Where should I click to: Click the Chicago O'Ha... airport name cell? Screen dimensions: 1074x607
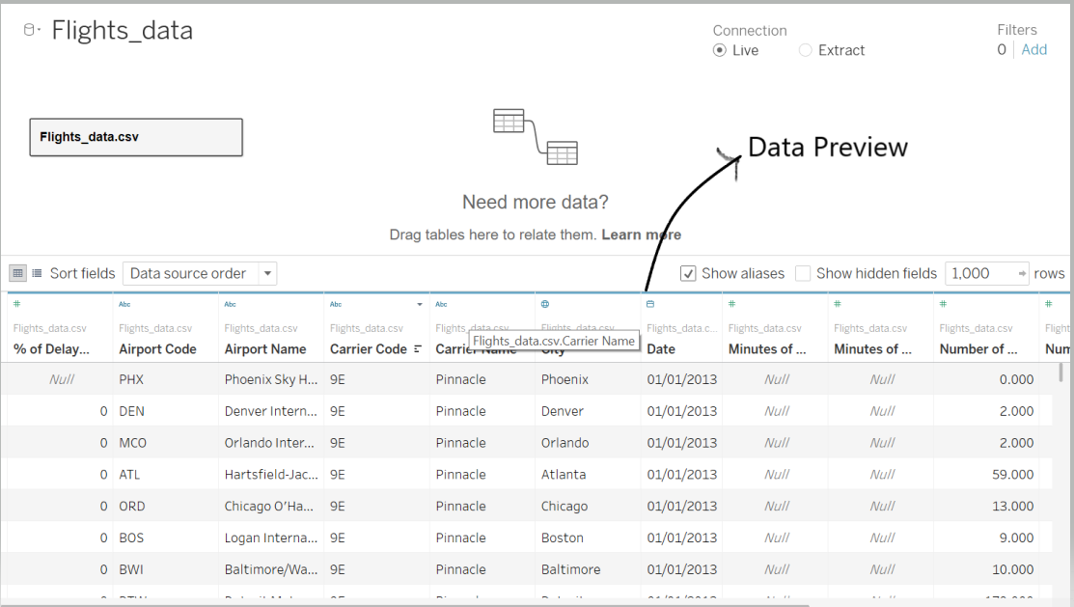(269, 506)
